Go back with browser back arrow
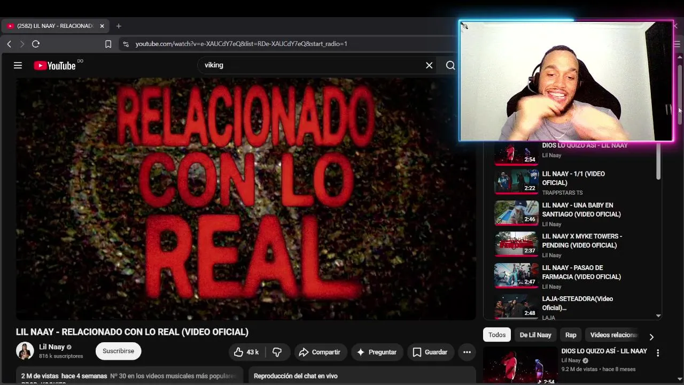The width and height of the screenshot is (684, 385). click(x=9, y=44)
